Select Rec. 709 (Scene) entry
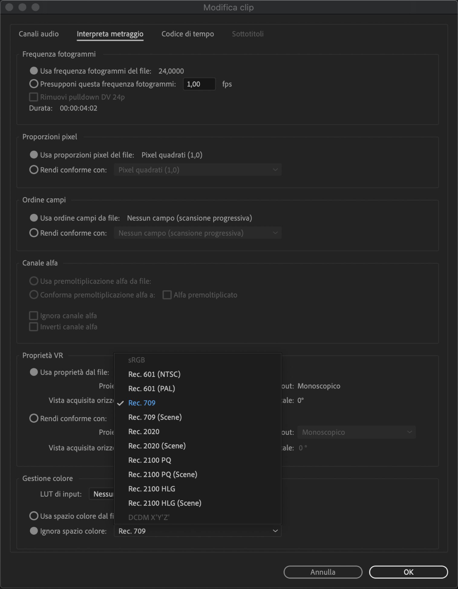Viewport: 458px width, 589px height. (155, 417)
